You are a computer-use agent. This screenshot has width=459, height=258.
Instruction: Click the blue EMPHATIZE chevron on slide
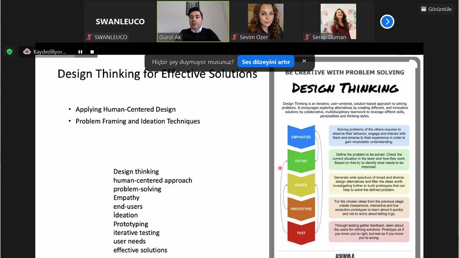(301, 137)
